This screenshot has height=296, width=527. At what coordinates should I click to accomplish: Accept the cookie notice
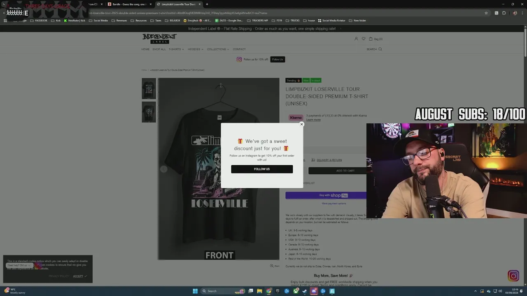pyautogui.click(x=80, y=276)
